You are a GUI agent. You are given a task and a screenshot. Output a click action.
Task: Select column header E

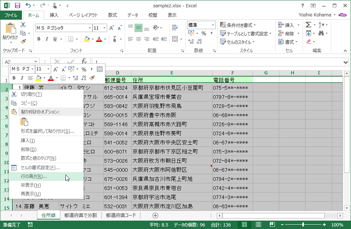[172, 73]
